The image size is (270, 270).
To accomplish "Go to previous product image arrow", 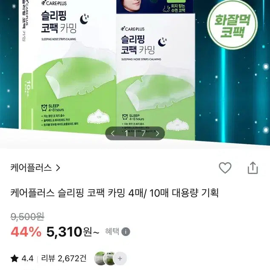I will pyautogui.click(x=112, y=133).
